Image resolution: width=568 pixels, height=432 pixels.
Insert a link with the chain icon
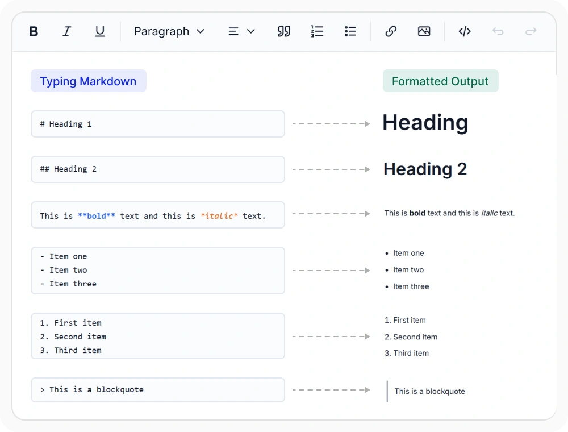391,31
